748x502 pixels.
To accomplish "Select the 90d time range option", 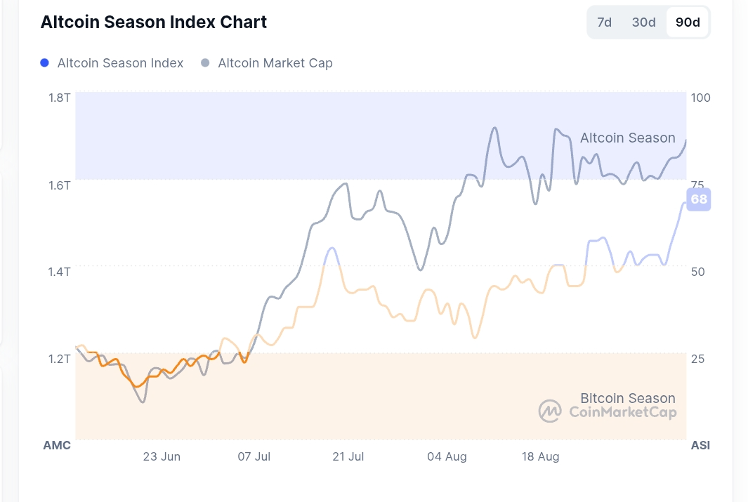I will pos(687,22).
